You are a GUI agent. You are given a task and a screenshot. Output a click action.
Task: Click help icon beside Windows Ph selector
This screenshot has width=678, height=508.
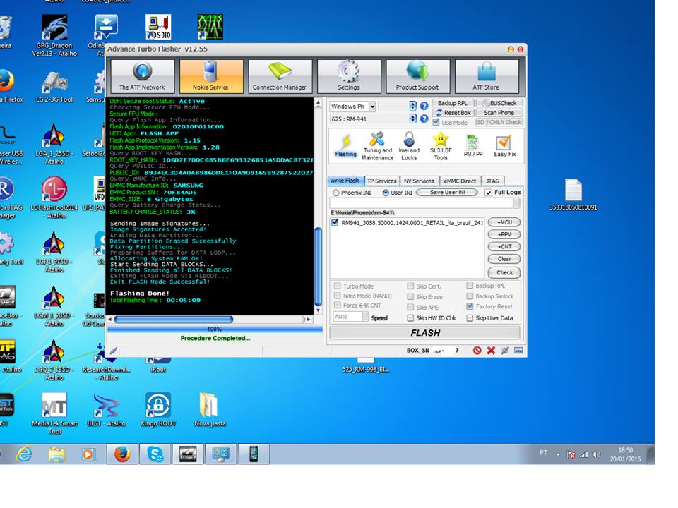point(424,106)
